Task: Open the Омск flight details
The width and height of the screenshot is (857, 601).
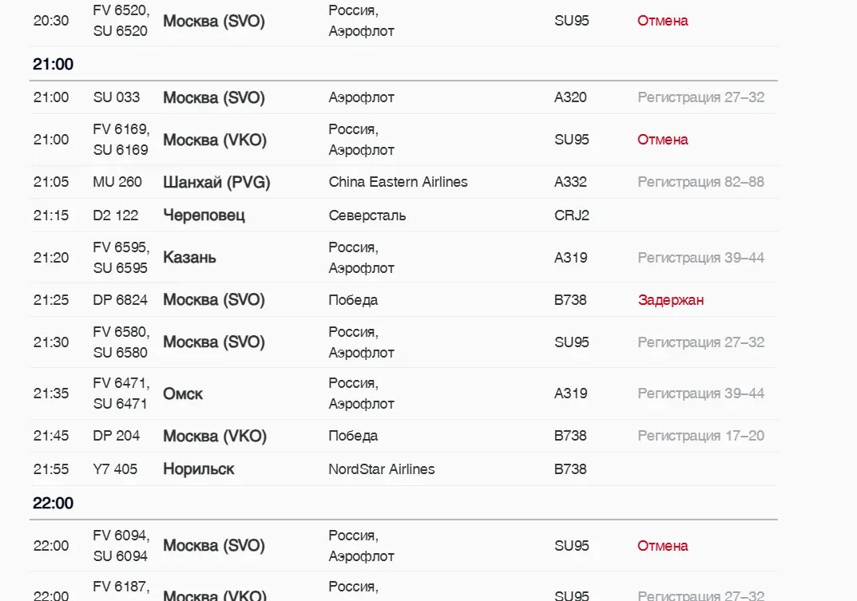Action: 404,393
